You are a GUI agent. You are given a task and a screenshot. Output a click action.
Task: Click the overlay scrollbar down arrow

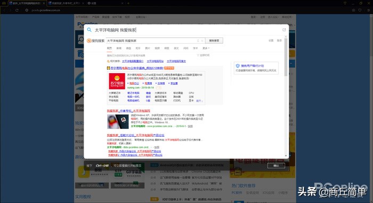pyautogui.click(x=286, y=156)
